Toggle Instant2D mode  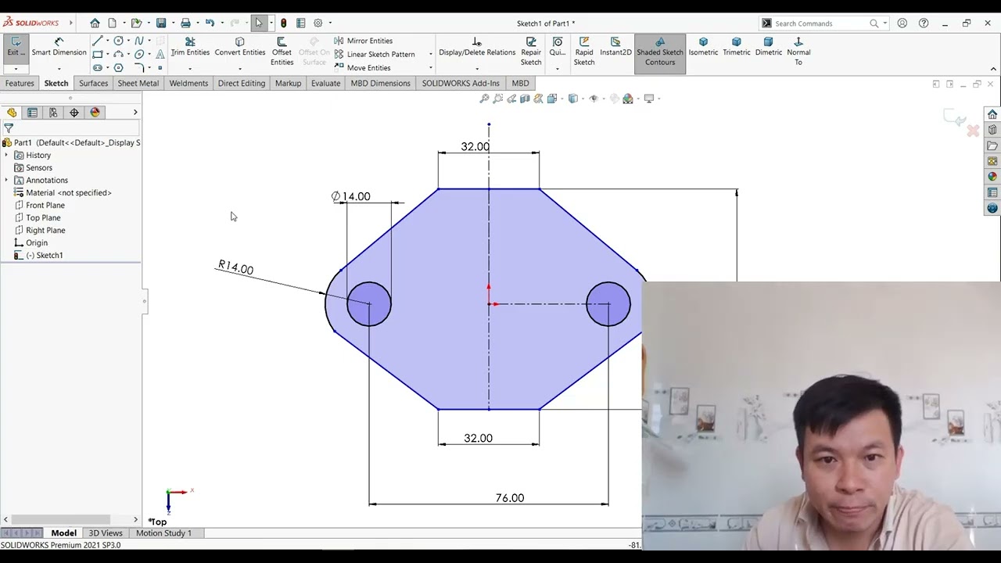coord(615,47)
